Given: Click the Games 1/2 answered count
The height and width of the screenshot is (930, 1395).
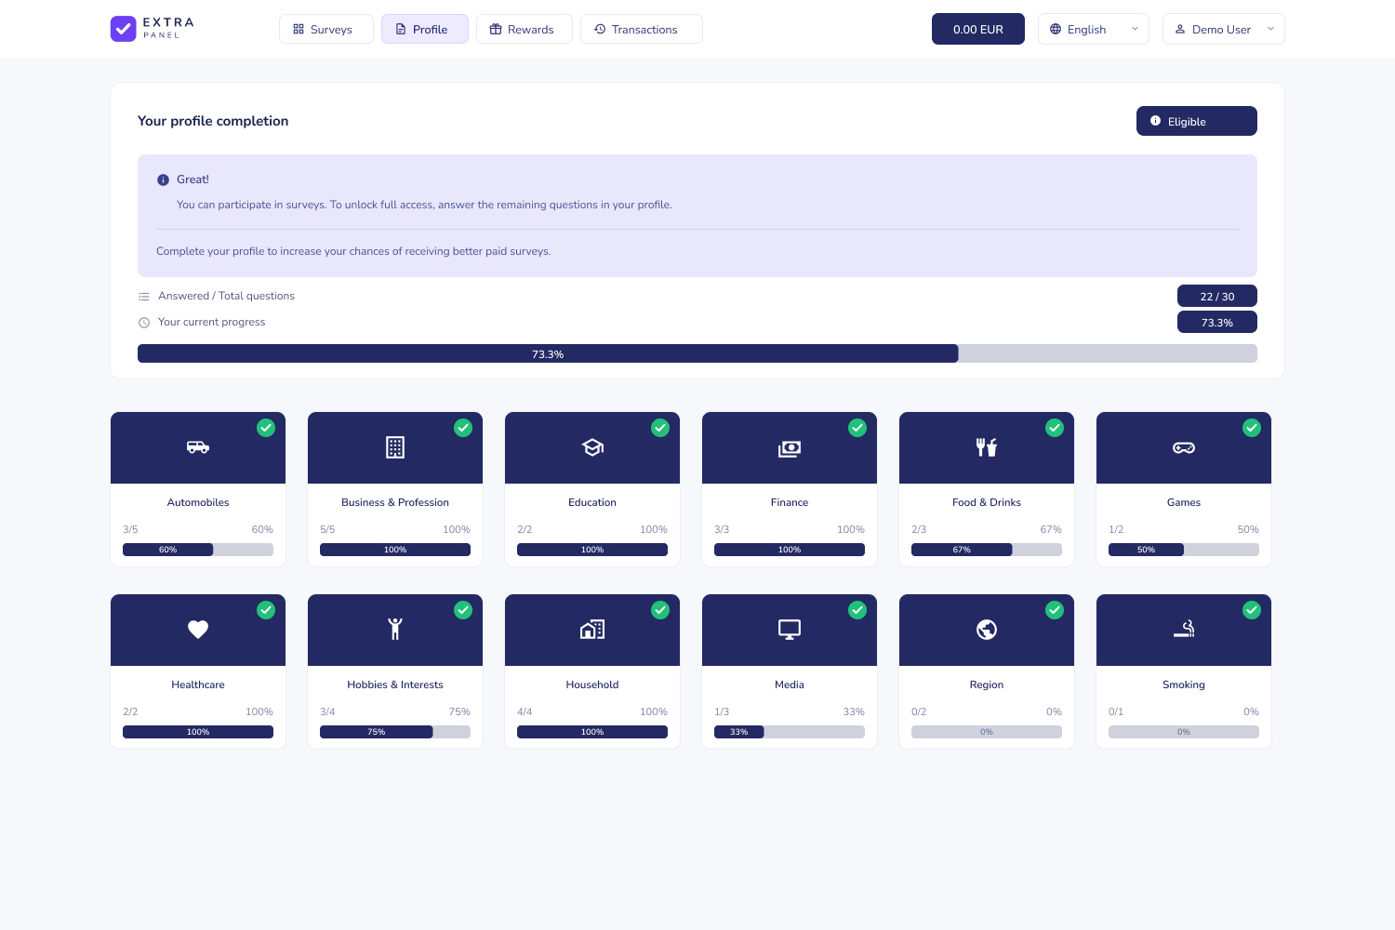Looking at the screenshot, I should click(1116, 529).
